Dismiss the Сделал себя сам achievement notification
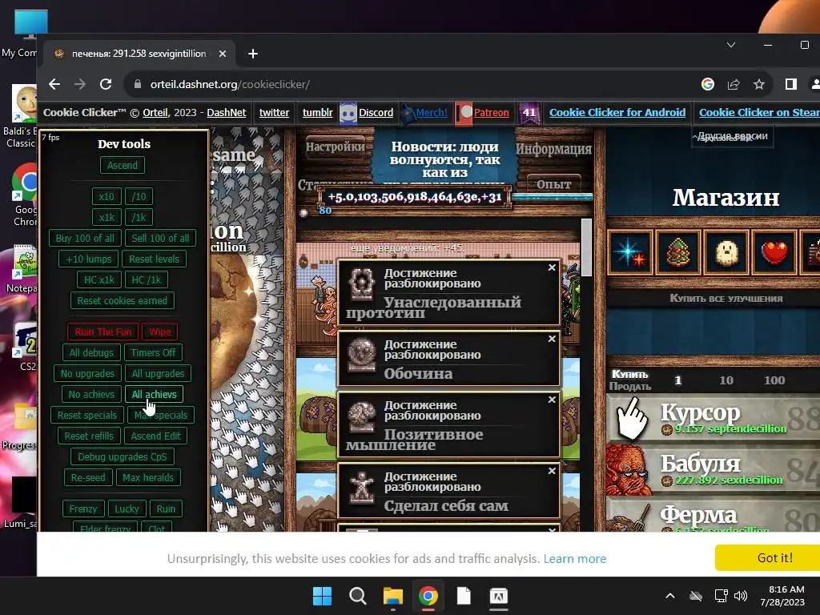This screenshot has width=820, height=615. point(552,471)
